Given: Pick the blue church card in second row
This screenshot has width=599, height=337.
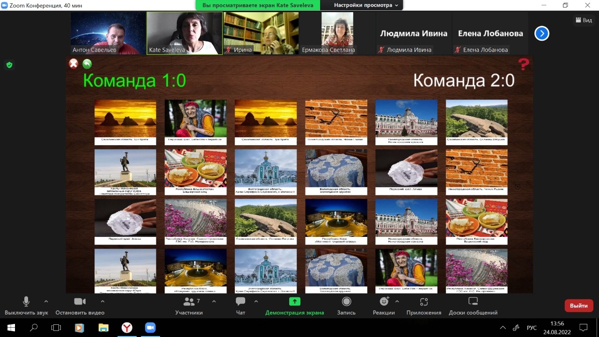Looking at the screenshot, I should (266, 172).
